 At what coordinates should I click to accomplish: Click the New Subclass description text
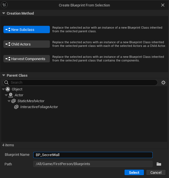click(x=107, y=29)
